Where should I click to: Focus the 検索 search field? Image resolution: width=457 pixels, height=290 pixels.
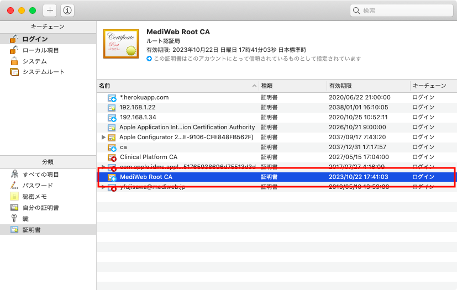pos(401,10)
